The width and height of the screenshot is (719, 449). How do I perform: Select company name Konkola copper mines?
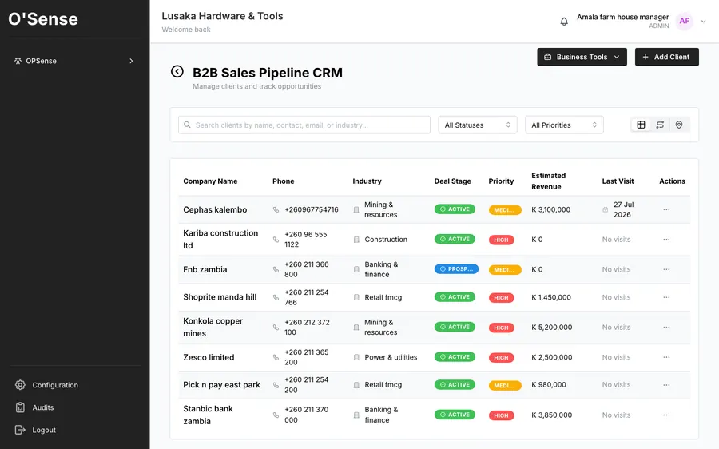pos(213,327)
